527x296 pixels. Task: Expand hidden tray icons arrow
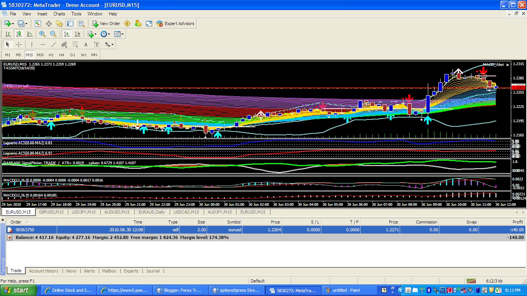(x=401, y=290)
